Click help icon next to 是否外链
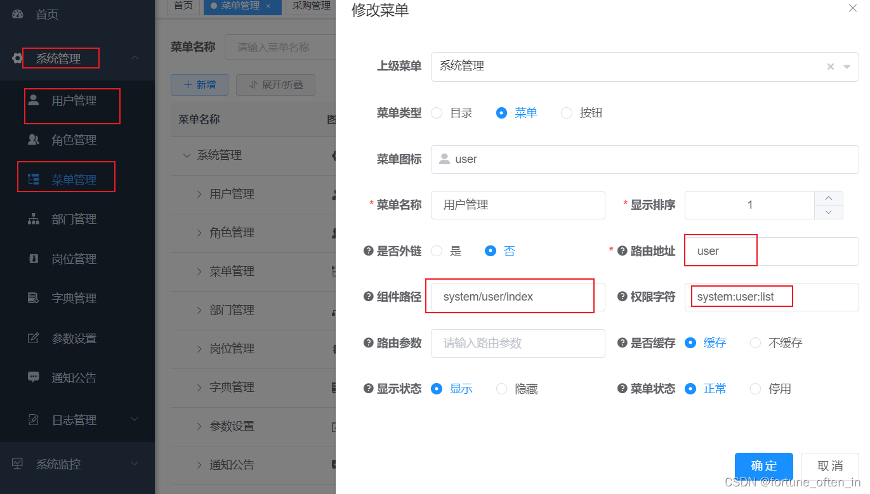 (368, 251)
